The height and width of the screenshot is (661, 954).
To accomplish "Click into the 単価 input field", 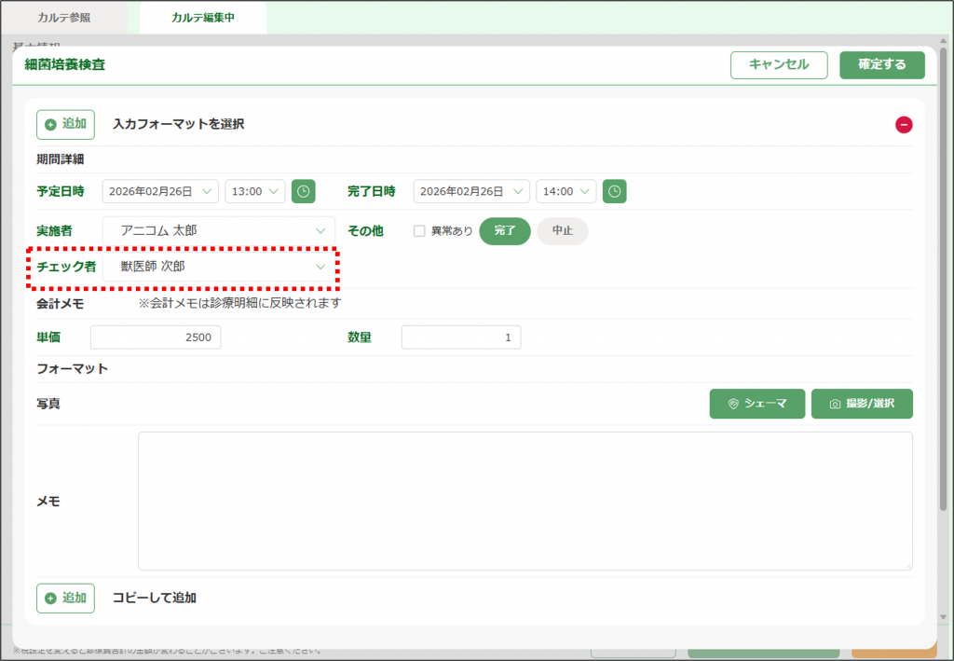I will (x=156, y=337).
